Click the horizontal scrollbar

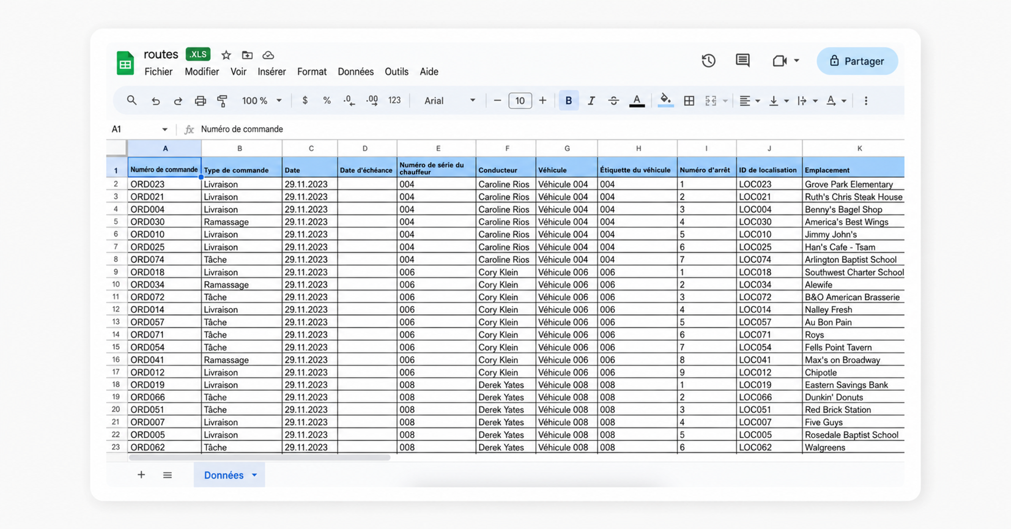coord(260,457)
